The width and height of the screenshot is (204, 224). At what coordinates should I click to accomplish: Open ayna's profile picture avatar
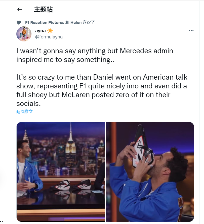24,34
